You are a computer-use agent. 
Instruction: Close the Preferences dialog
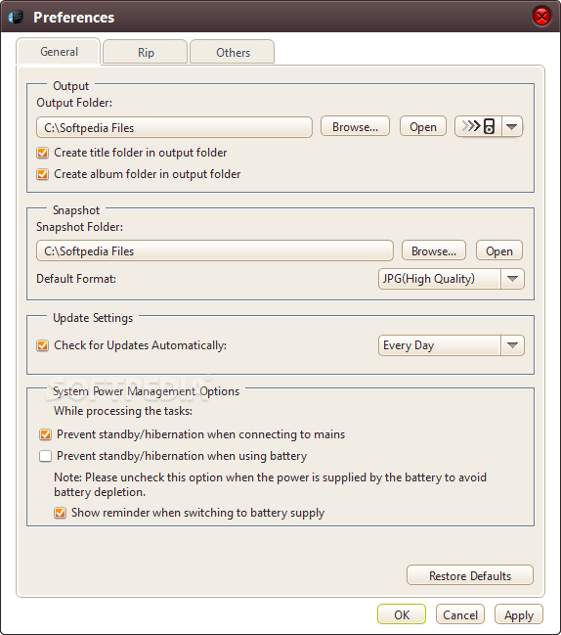(x=541, y=17)
